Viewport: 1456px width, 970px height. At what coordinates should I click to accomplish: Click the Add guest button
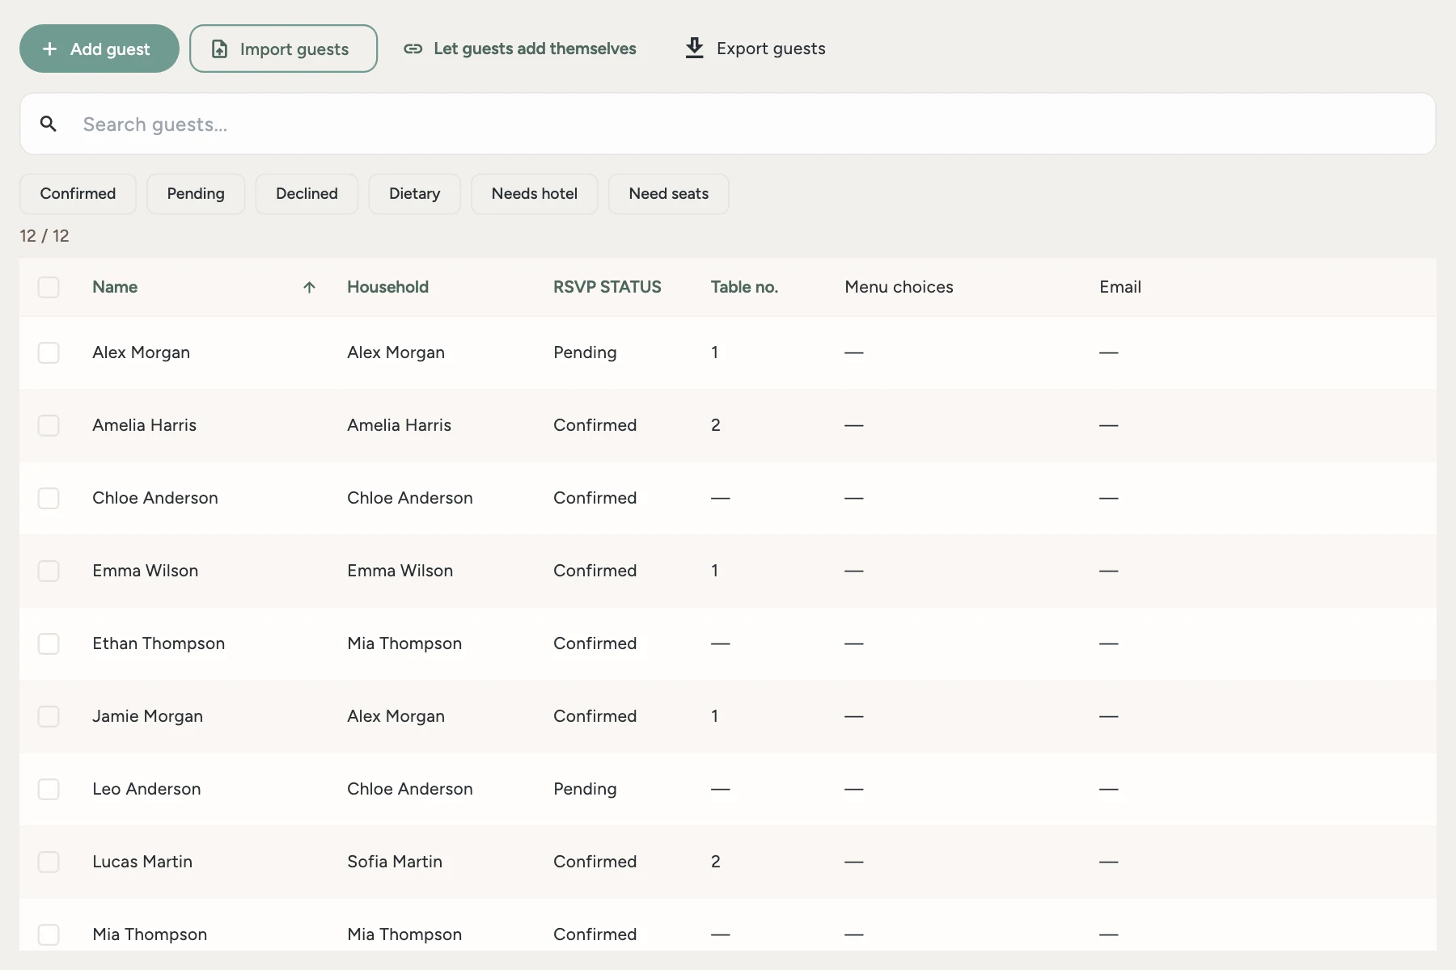(99, 48)
